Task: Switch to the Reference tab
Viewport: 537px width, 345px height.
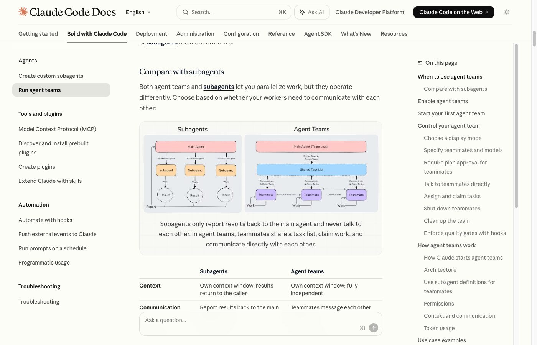Action: coord(282,34)
